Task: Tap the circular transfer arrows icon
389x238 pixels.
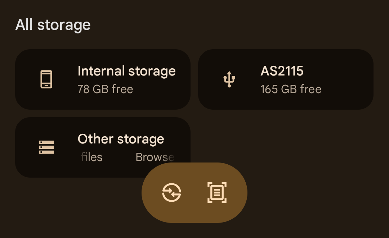Action: (171, 193)
